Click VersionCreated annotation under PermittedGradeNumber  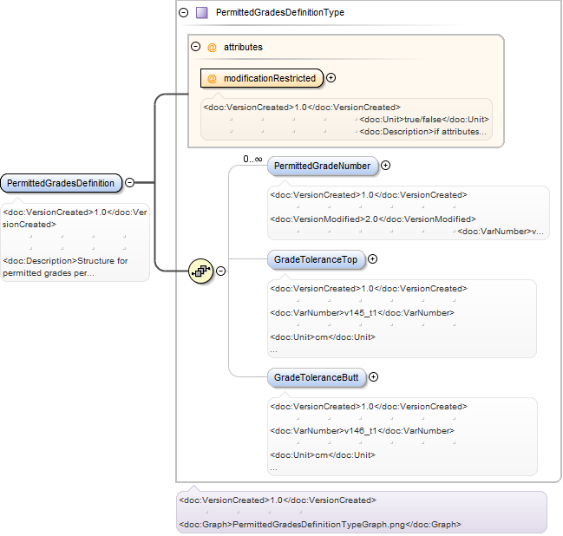pyautogui.click(x=369, y=195)
